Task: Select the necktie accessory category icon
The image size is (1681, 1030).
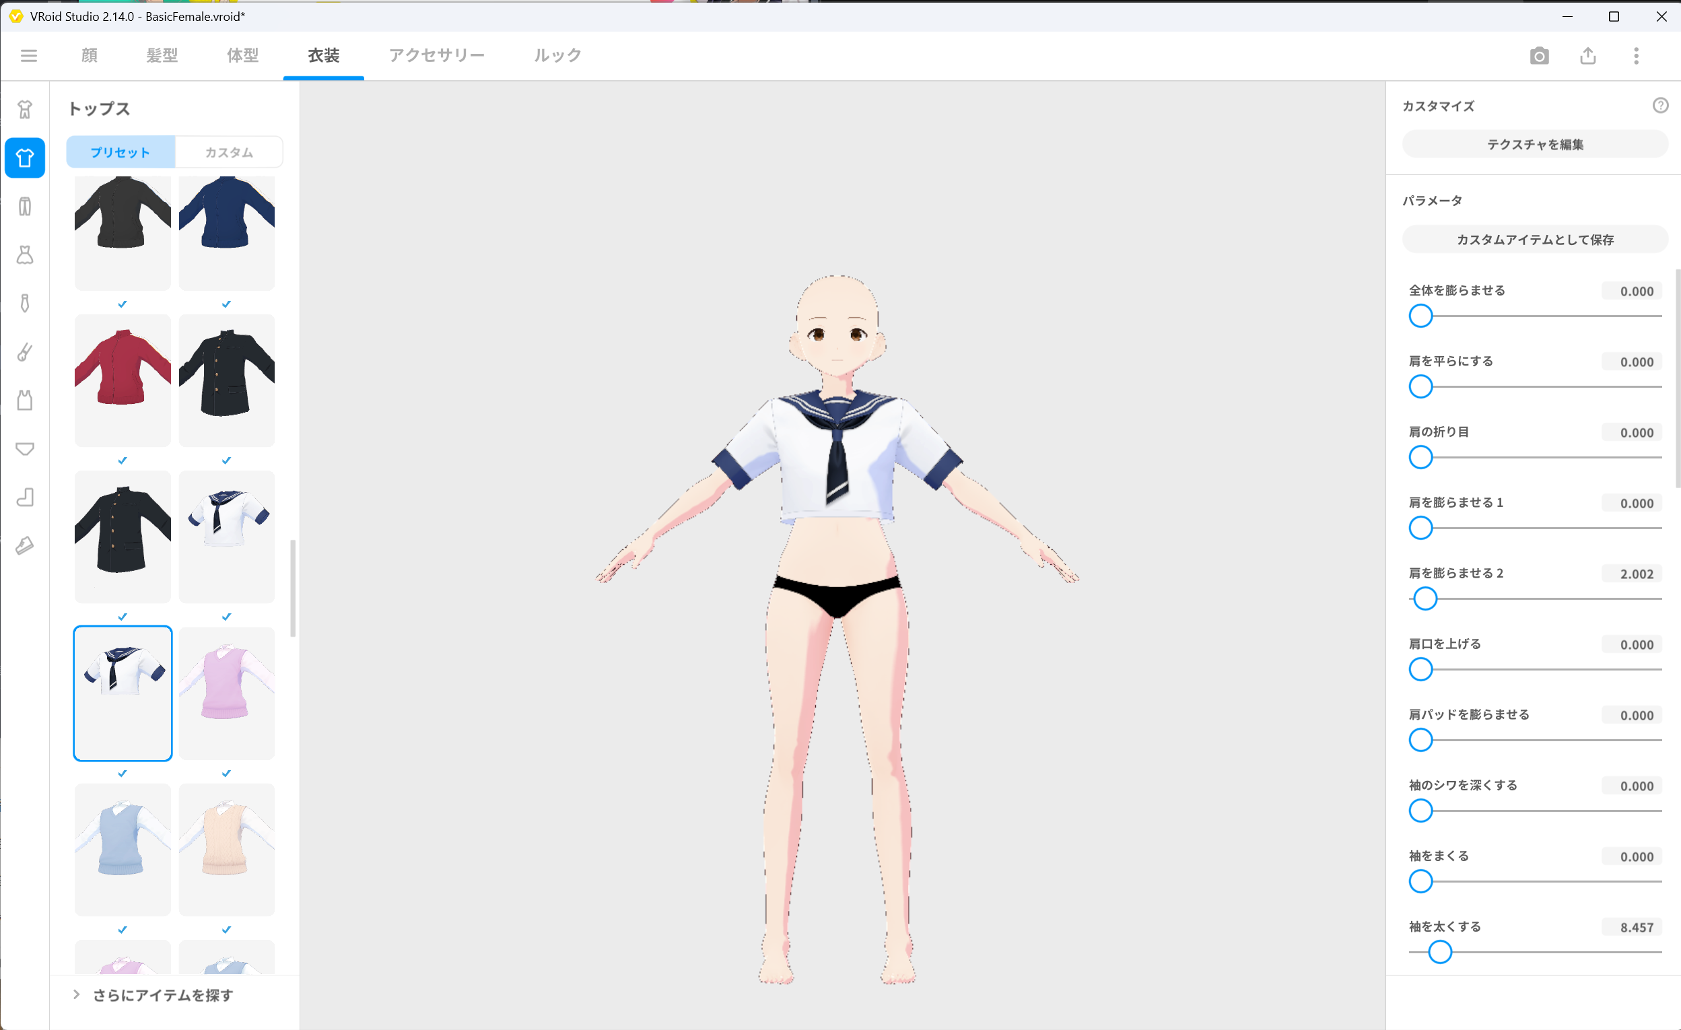Action: 25,303
